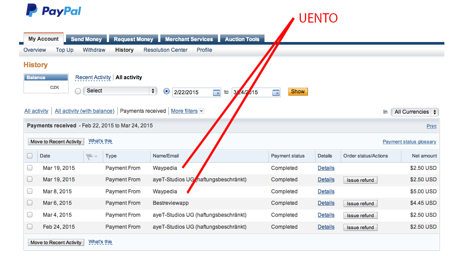Click the Payment status column header

(x=288, y=156)
